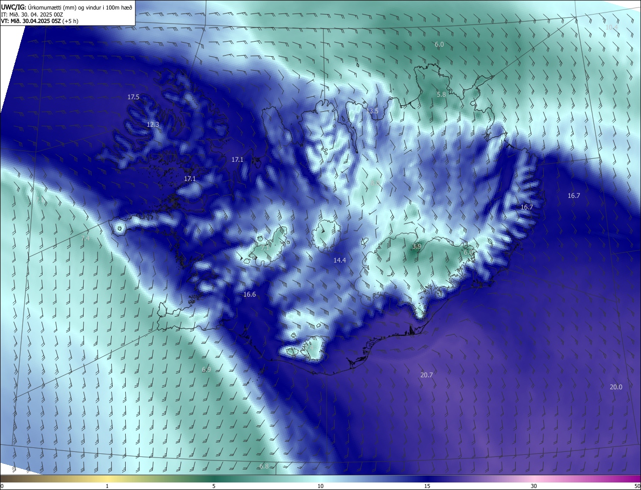641x490 pixels.
Task: Click the 10 tick on the color scale
Action: pyautogui.click(x=320, y=486)
